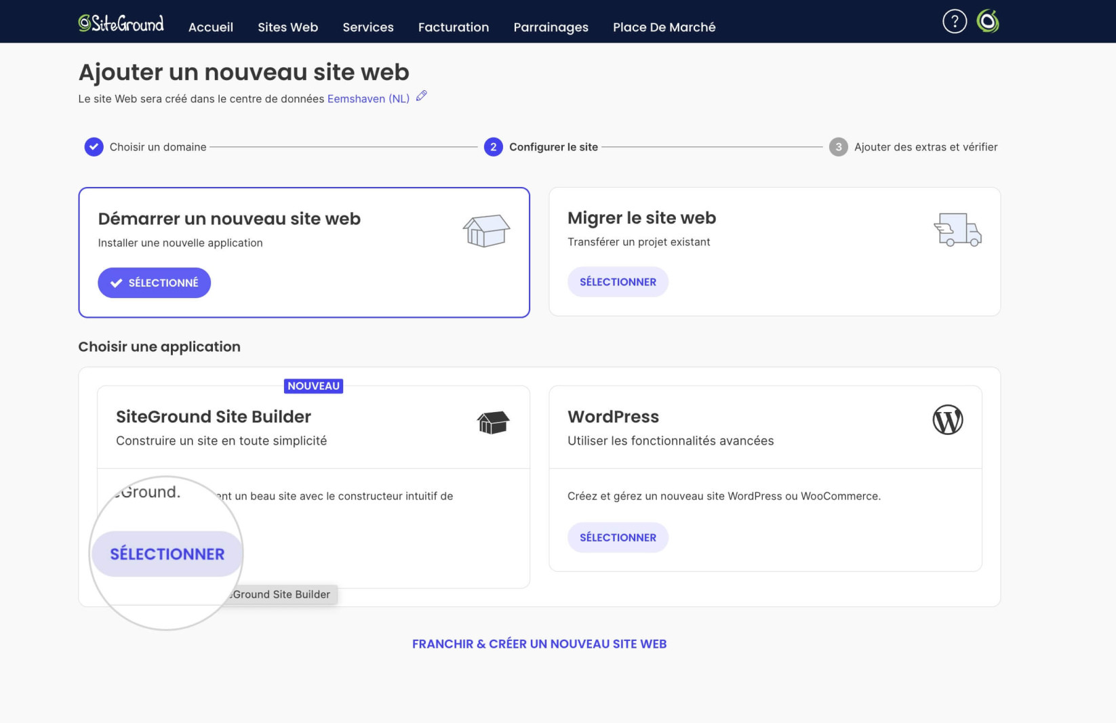Viewport: 1116px width, 723px height.
Task: Open Facturation menu item
Action: [454, 27]
